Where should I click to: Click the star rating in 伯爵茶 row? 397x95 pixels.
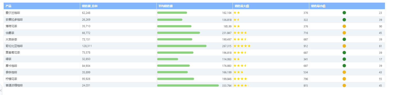[240, 33]
